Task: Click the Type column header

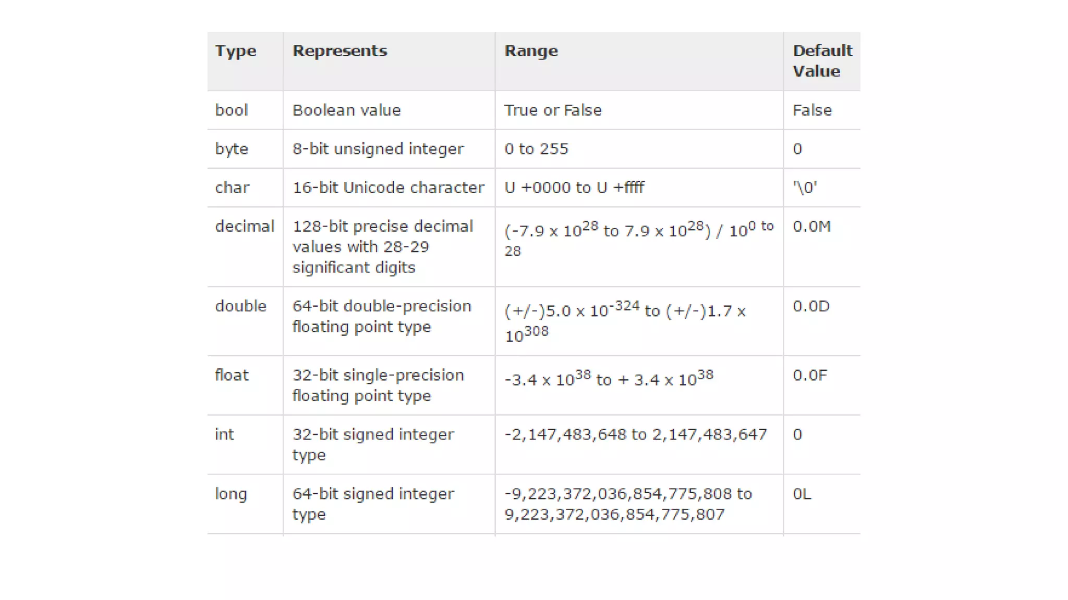Action: coord(236,52)
